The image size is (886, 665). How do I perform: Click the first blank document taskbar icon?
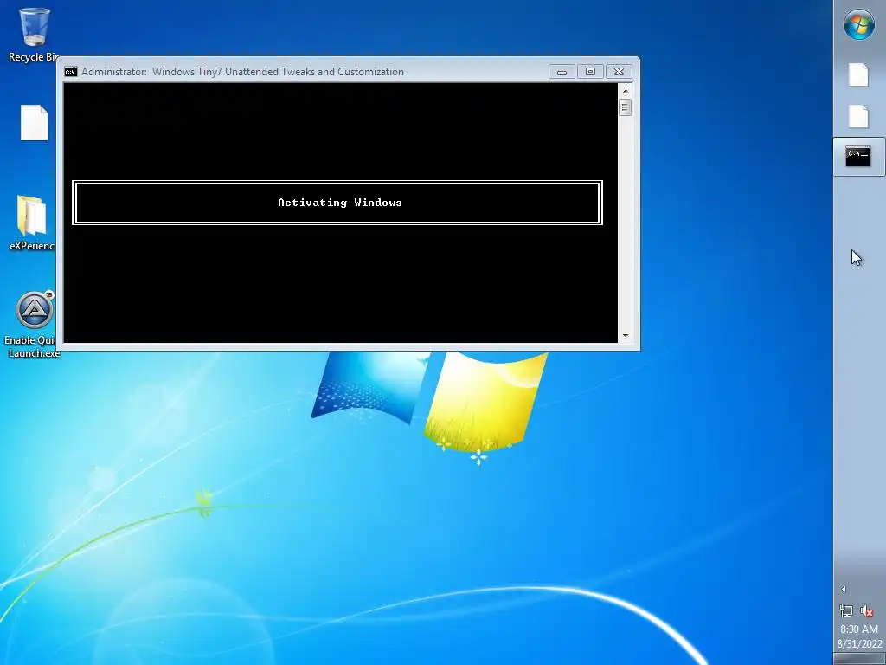pyautogui.click(x=858, y=74)
